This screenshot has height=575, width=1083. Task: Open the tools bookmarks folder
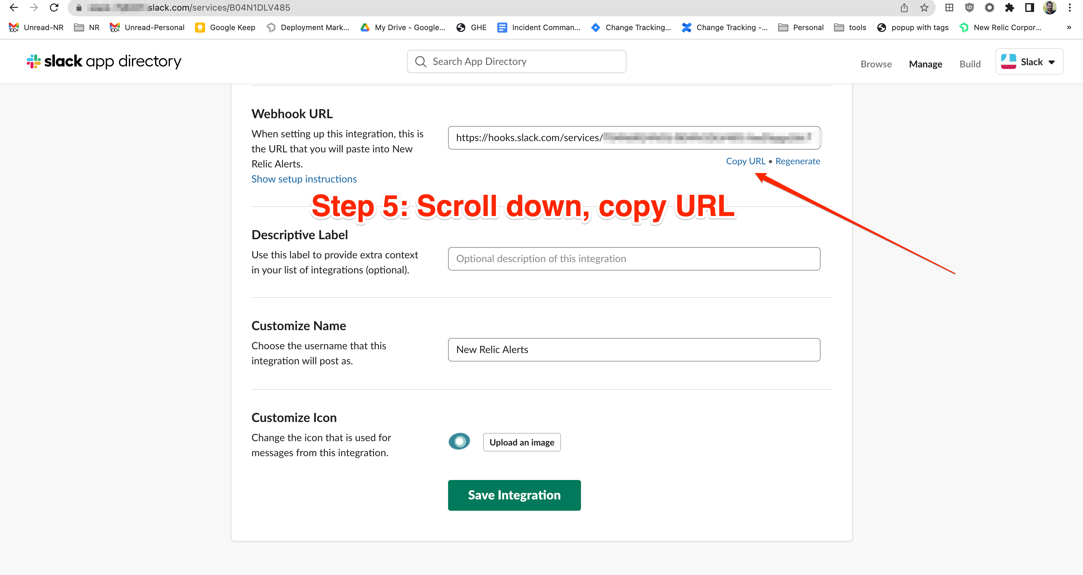pyautogui.click(x=850, y=27)
